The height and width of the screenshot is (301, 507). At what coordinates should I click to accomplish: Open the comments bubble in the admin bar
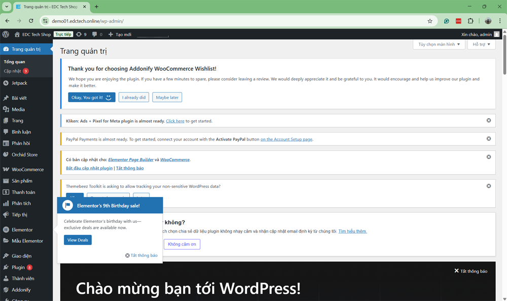coord(97,35)
